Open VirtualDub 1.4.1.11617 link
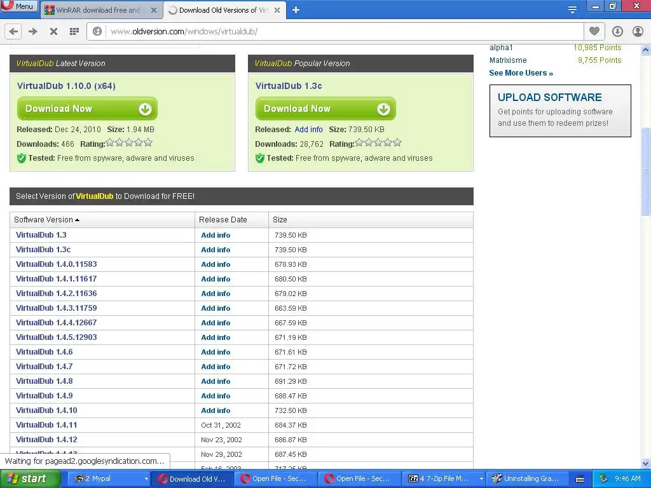This screenshot has height=488, width=651. coord(56,279)
